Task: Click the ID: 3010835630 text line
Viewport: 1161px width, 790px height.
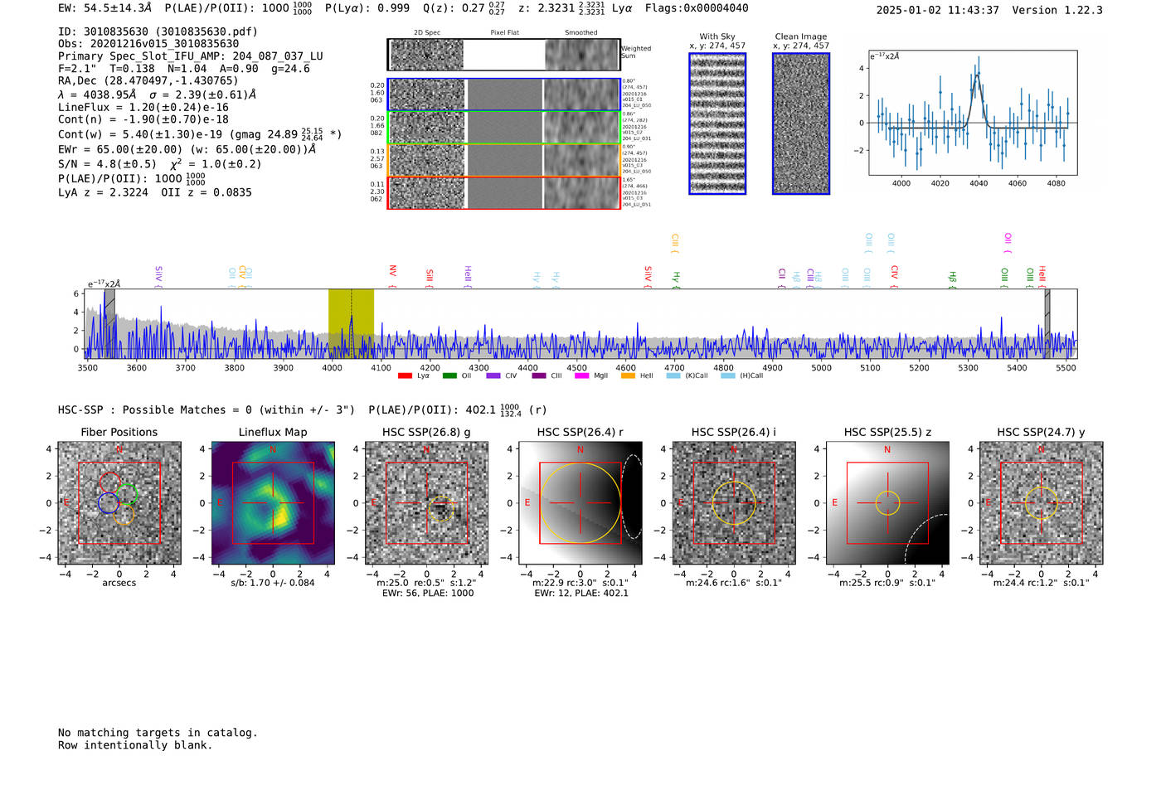Action: coord(158,32)
